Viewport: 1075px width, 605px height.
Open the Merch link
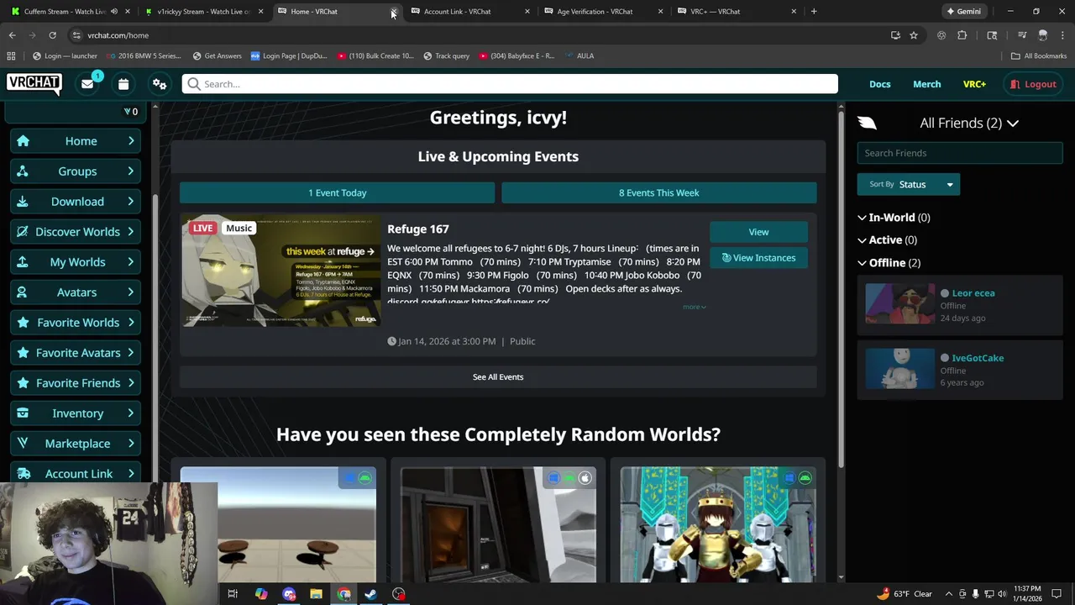(927, 84)
